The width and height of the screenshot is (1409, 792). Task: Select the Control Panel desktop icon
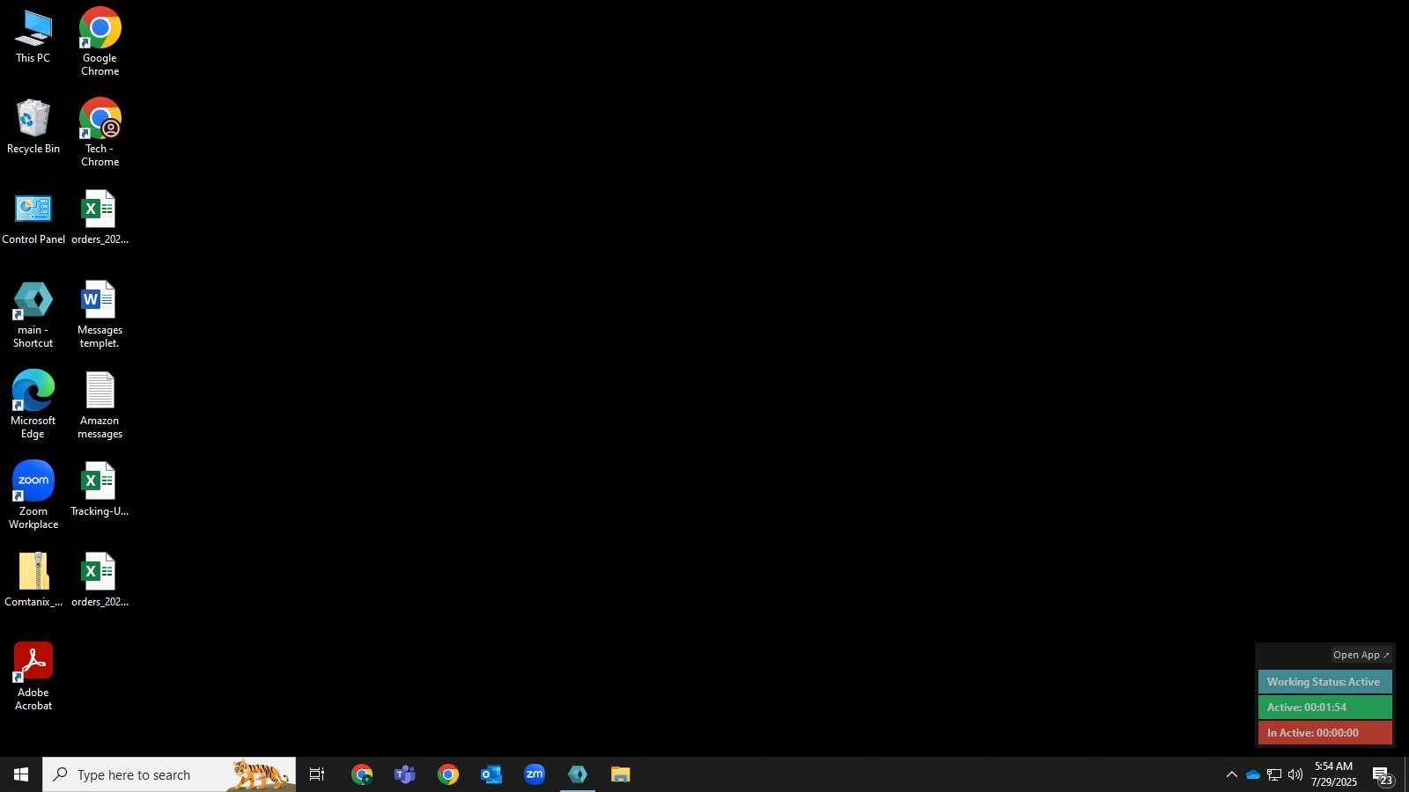coord(33,218)
